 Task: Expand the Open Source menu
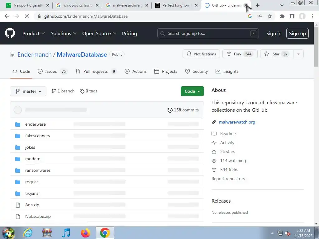(99, 34)
